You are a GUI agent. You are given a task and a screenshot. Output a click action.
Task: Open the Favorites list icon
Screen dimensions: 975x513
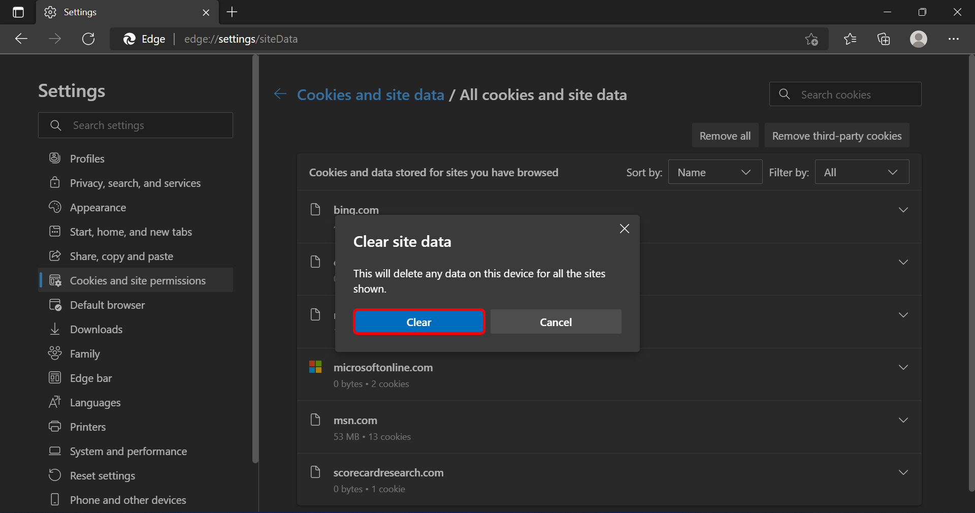pyautogui.click(x=850, y=39)
